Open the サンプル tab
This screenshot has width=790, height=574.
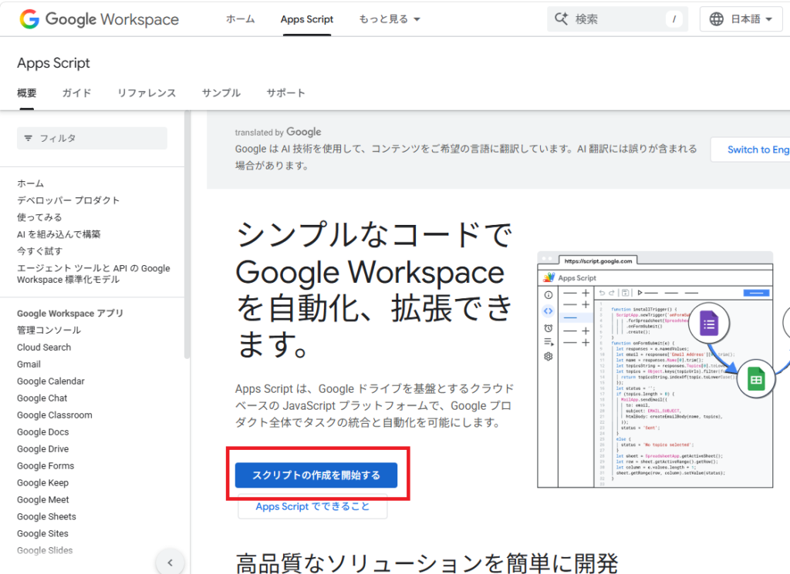coord(221,92)
